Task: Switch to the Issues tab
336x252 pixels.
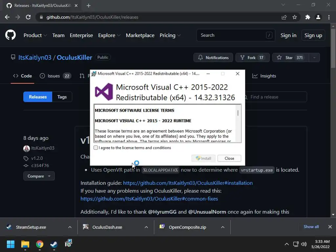Action: coord(55,76)
